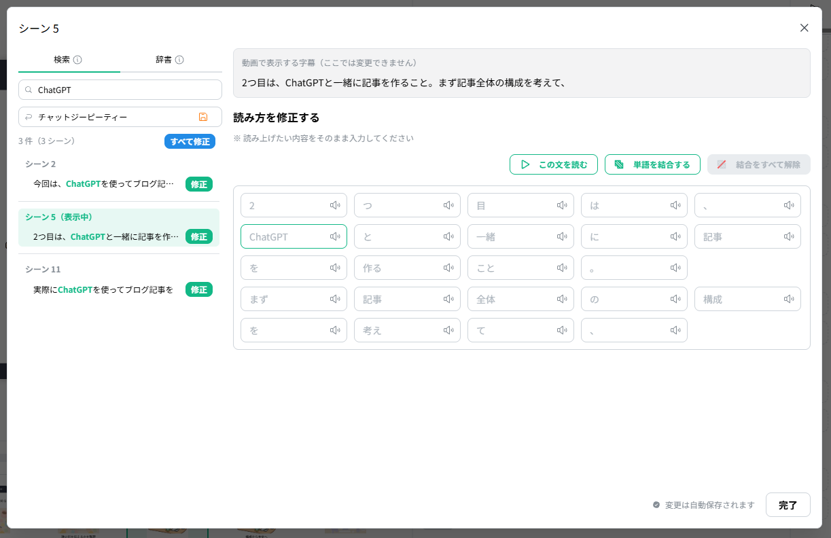The image size is (831, 538).
Task: Click the 完了 button
Action: pyautogui.click(x=788, y=505)
